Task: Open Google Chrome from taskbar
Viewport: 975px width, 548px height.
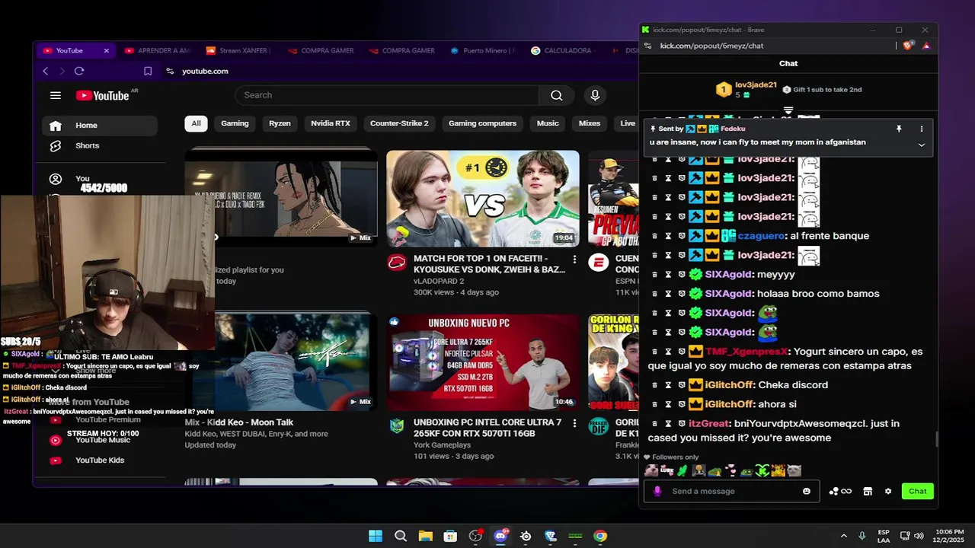Action: click(x=600, y=536)
